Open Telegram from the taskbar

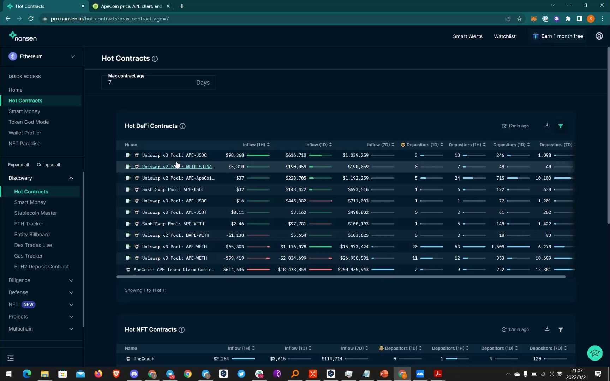click(x=170, y=374)
